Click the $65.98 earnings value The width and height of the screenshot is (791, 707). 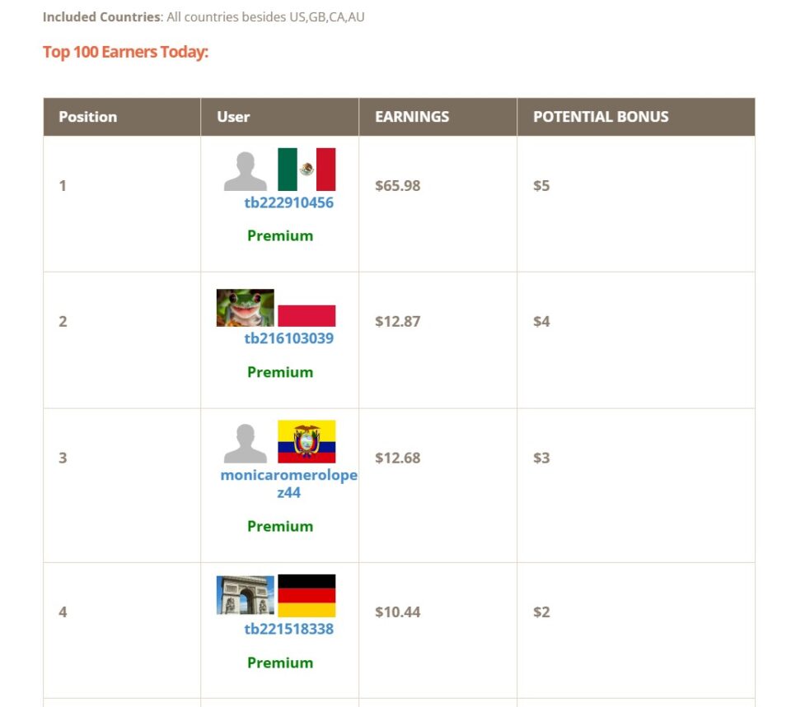pos(397,186)
